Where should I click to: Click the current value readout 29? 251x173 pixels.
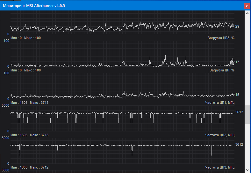(237, 26)
